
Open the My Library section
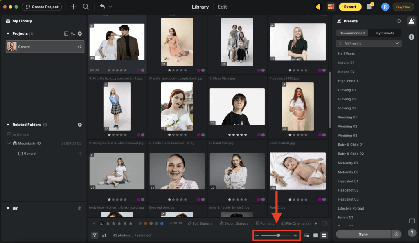[x=22, y=21]
